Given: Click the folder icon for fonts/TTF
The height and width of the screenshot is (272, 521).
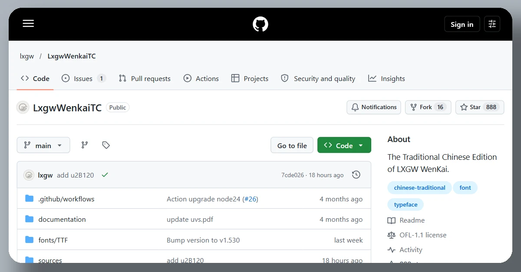Looking at the screenshot, I should (29, 240).
